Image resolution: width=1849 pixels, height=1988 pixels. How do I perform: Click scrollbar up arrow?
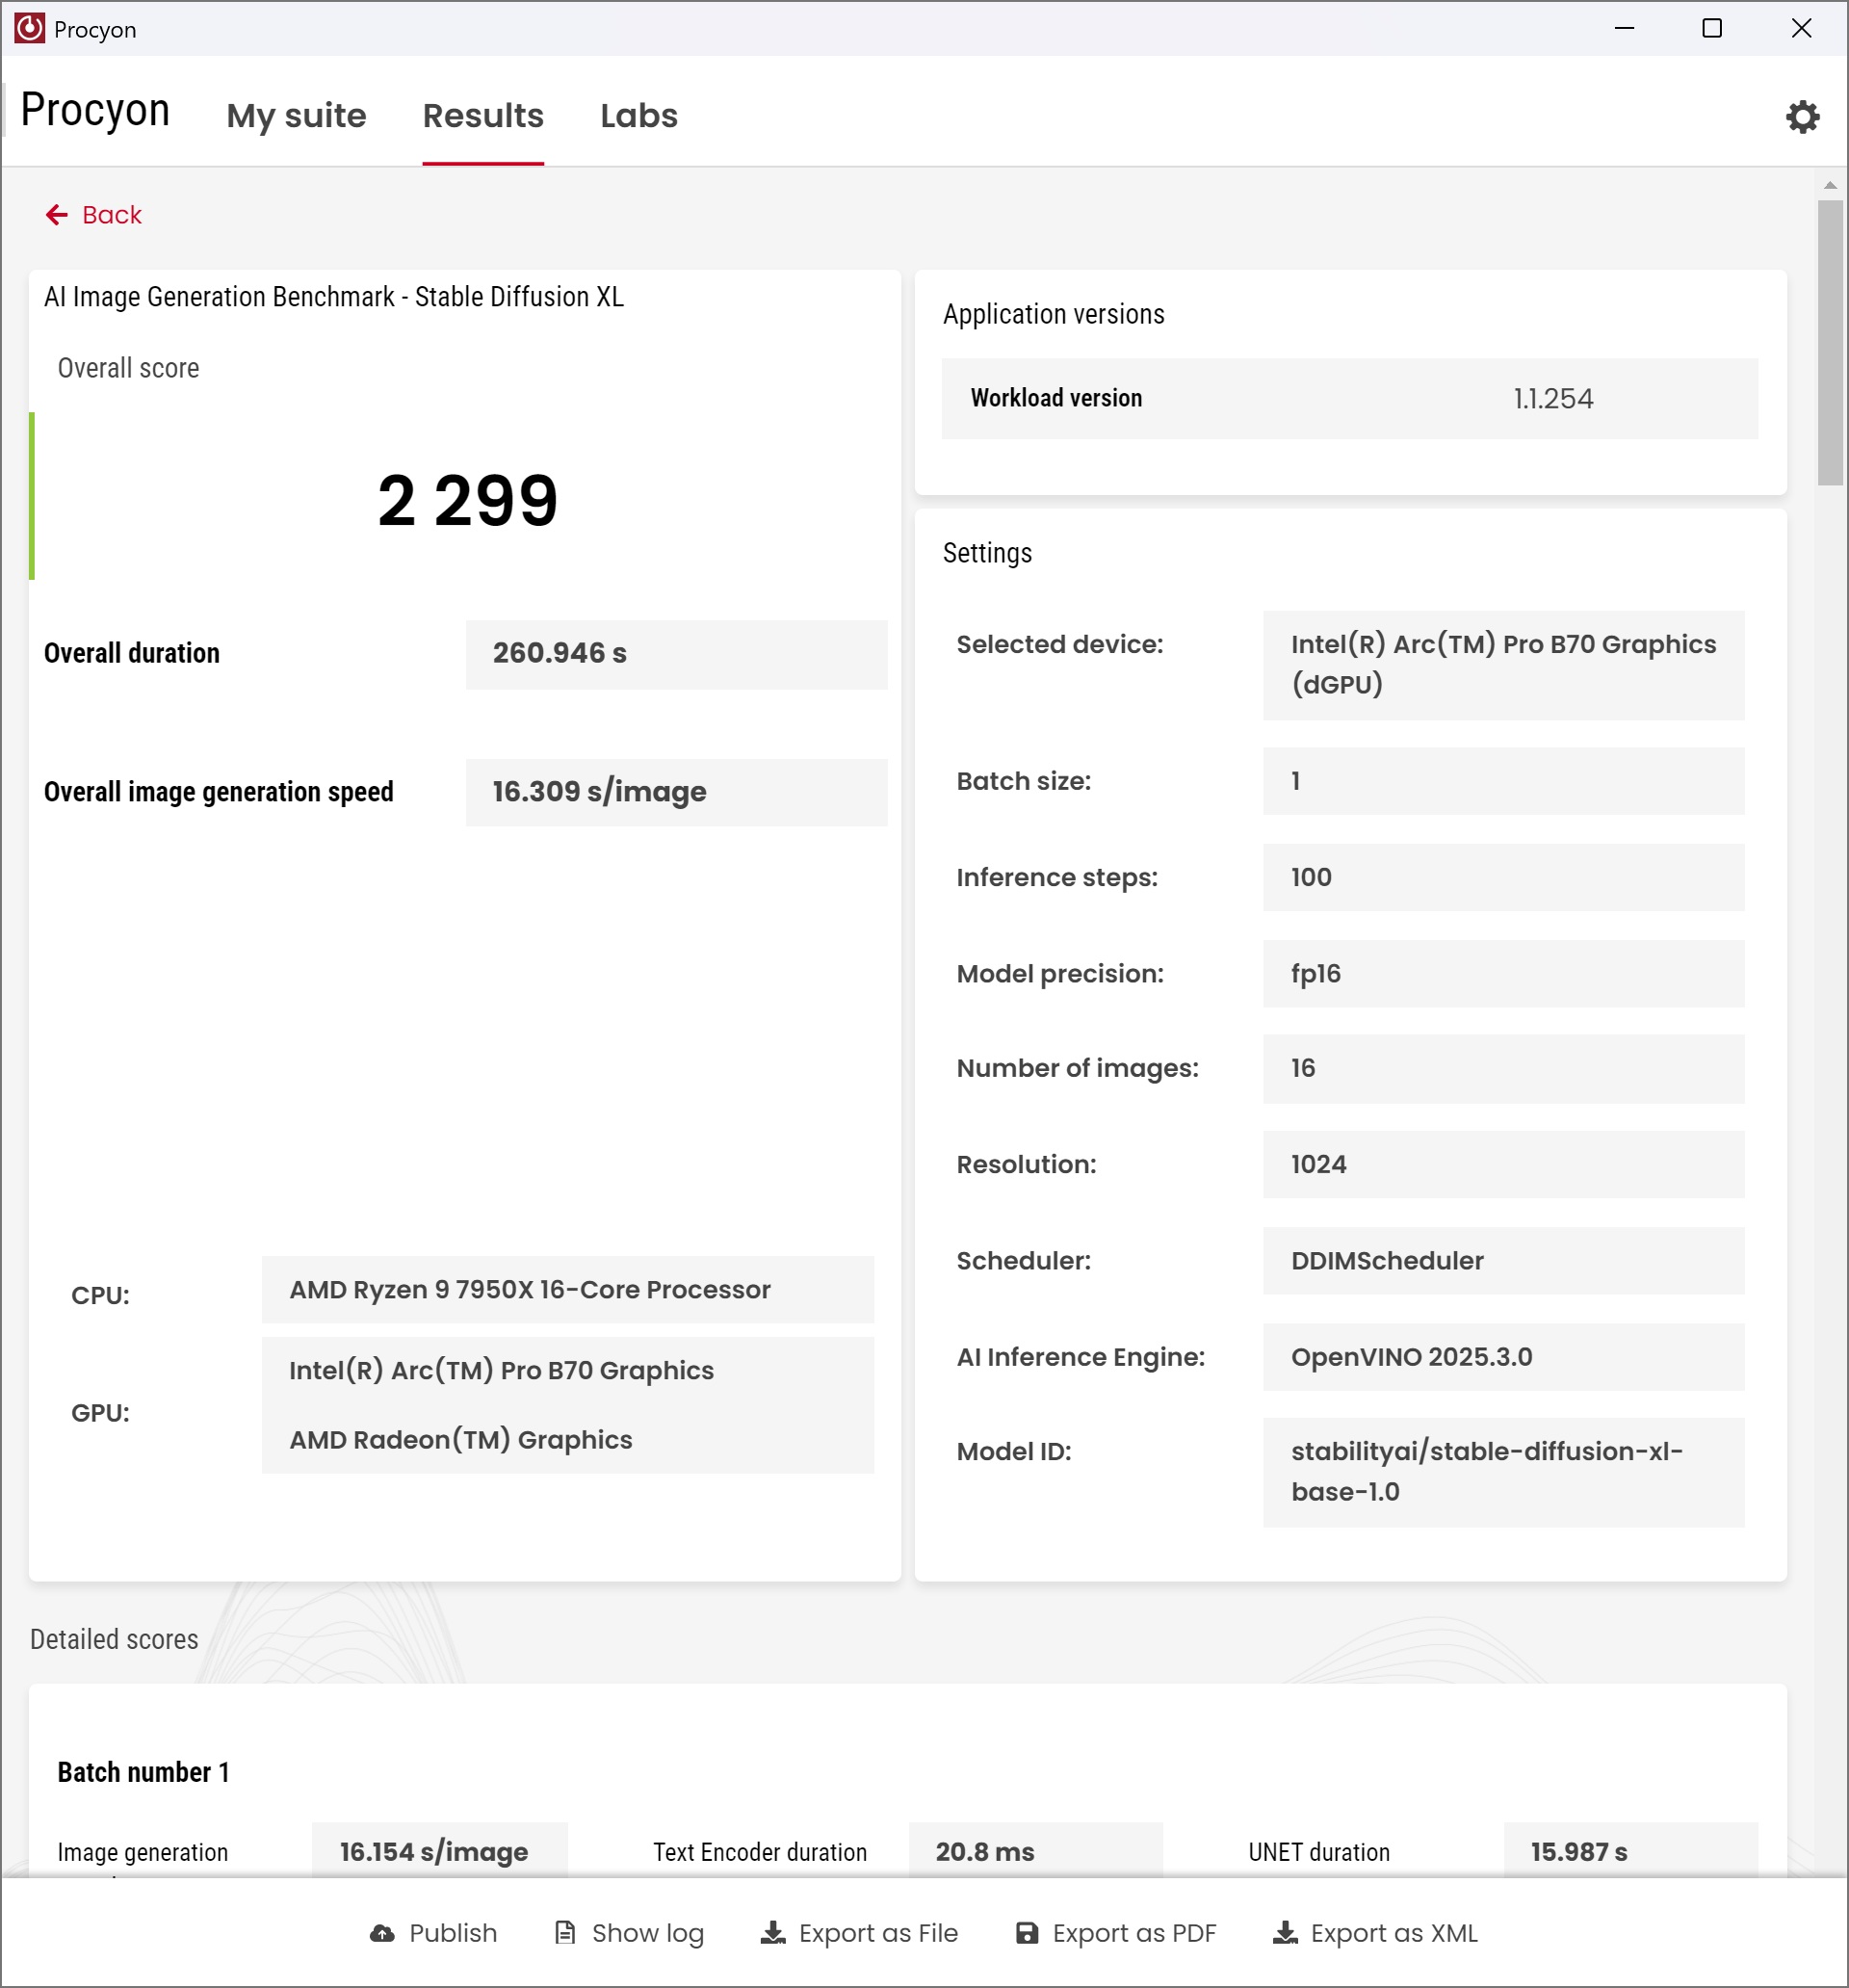pos(1830,185)
